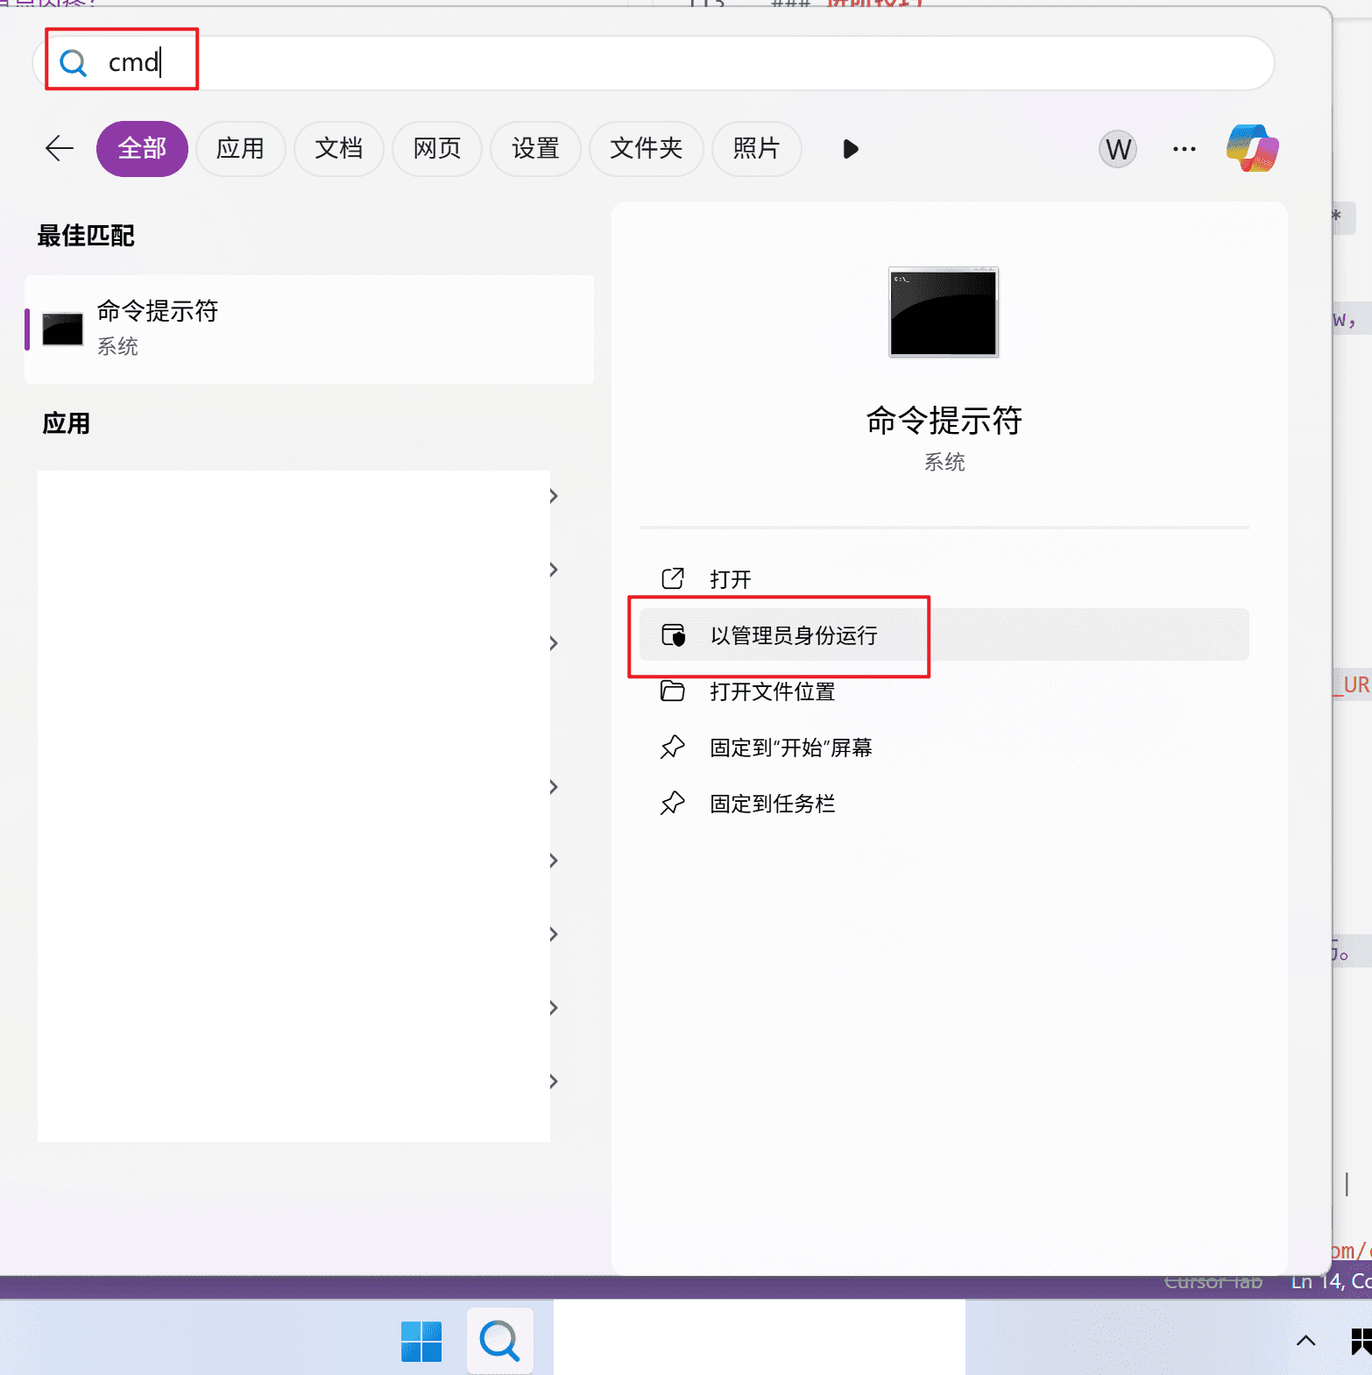Select the 设置 filter tab
Image resolution: width=1372 pixels, height=1375 pixels.
tap(535, 149)
